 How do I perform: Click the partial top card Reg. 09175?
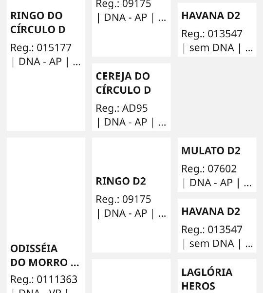(131, 28)
